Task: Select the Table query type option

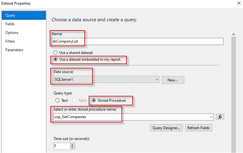Action: pyautogui.click(x=75, y=100)
